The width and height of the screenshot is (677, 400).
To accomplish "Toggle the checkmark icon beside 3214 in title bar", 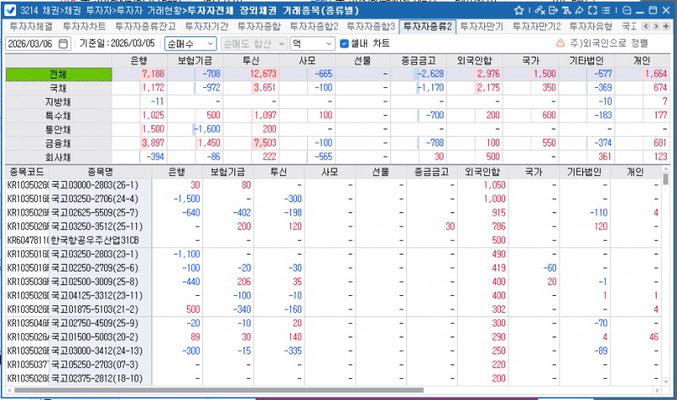I will [10, 10].
